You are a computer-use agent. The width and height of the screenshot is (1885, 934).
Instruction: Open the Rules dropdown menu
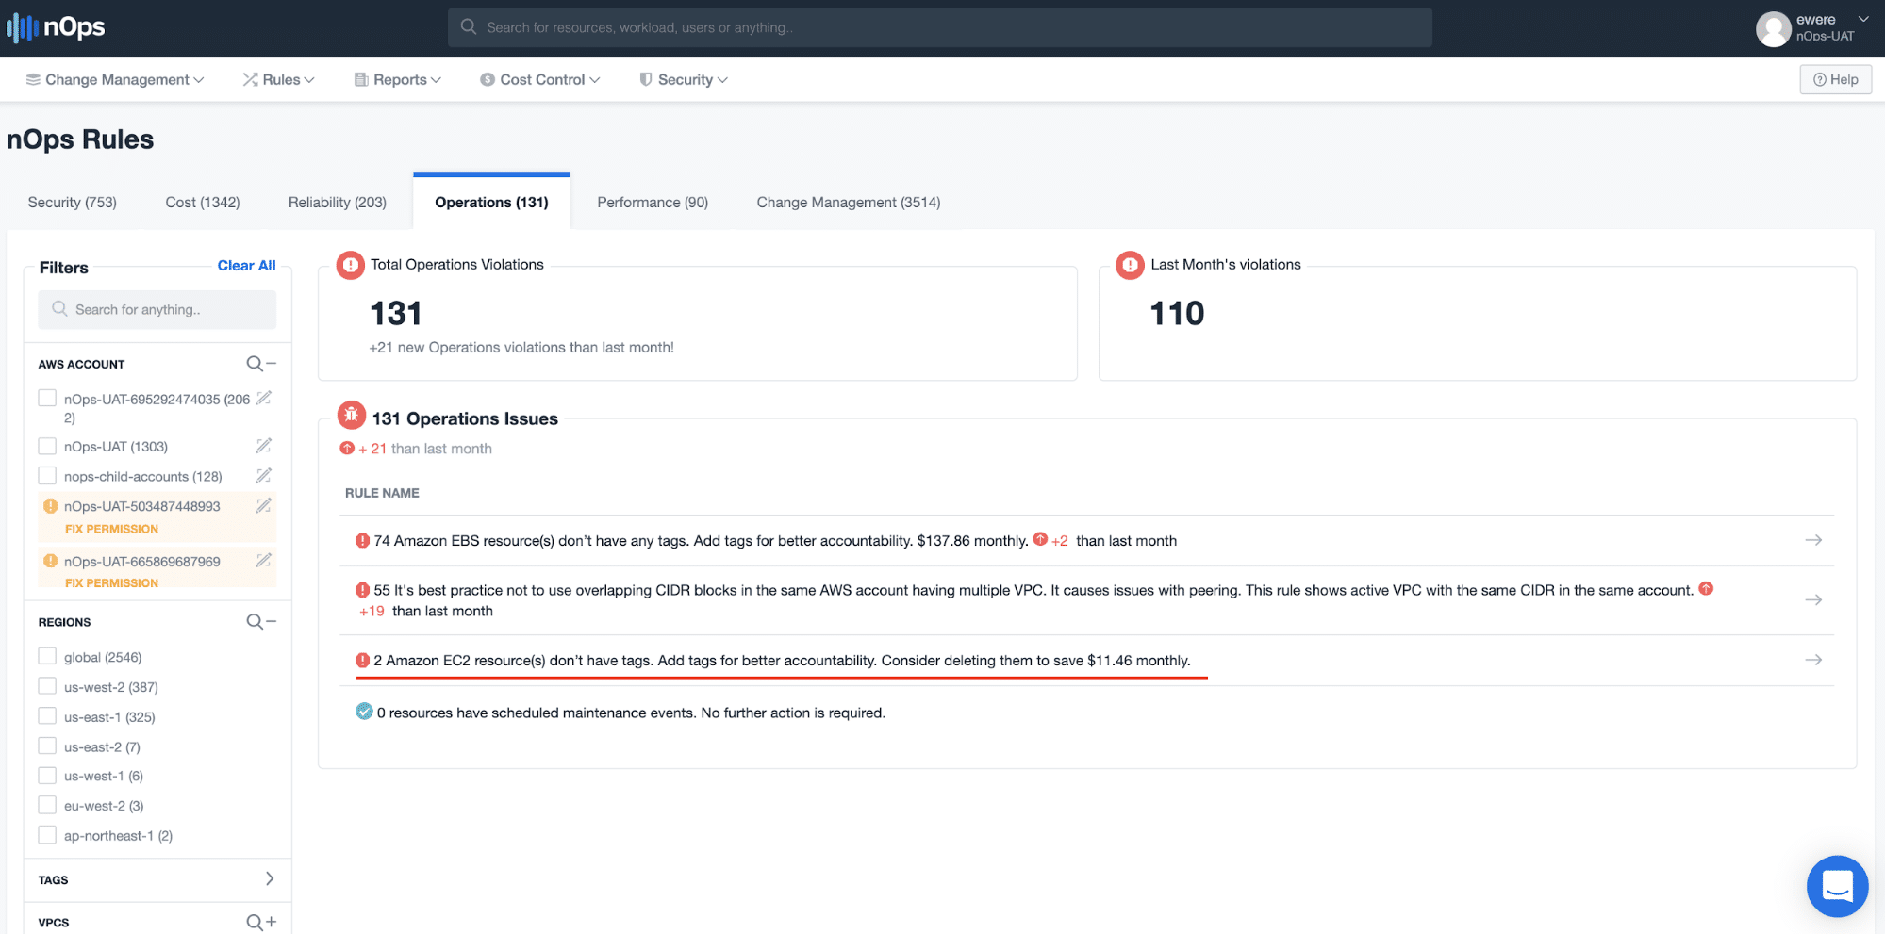coord(279,80)
